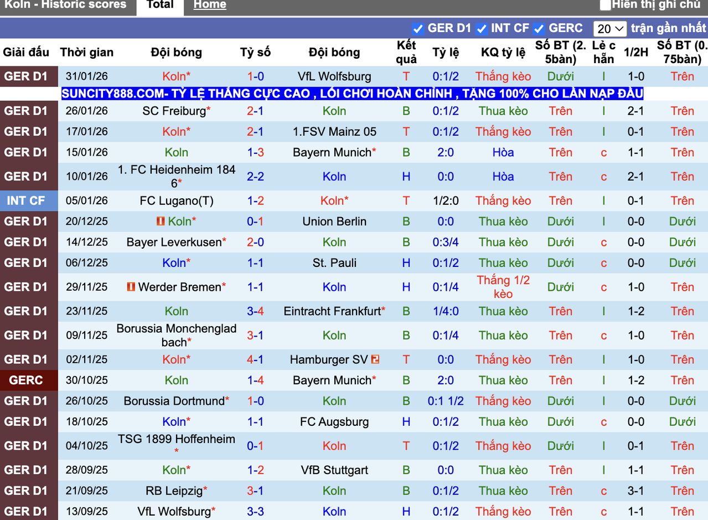Click the 1/2H column header

pos(636,53)
